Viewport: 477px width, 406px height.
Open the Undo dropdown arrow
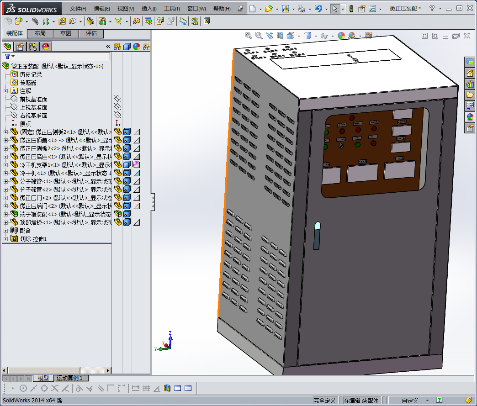325,9
